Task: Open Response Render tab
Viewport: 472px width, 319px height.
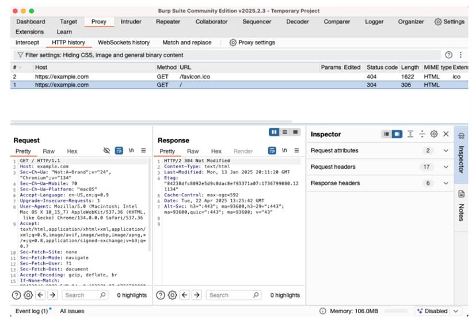Action: coord(243,151)
